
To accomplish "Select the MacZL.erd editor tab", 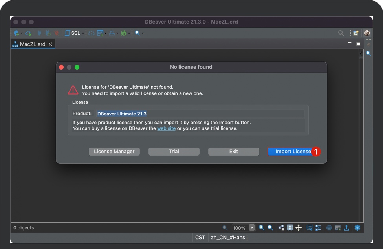I will click(x=32, y=44).
